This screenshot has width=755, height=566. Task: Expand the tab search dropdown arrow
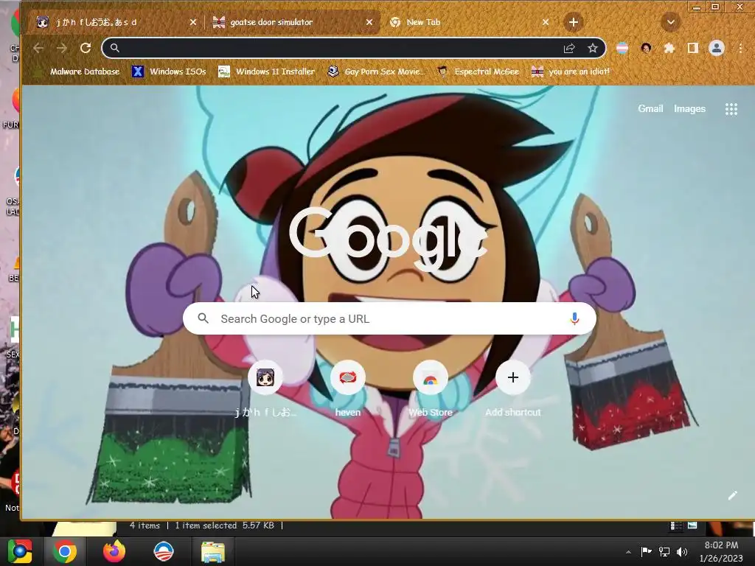pos(671,22)
